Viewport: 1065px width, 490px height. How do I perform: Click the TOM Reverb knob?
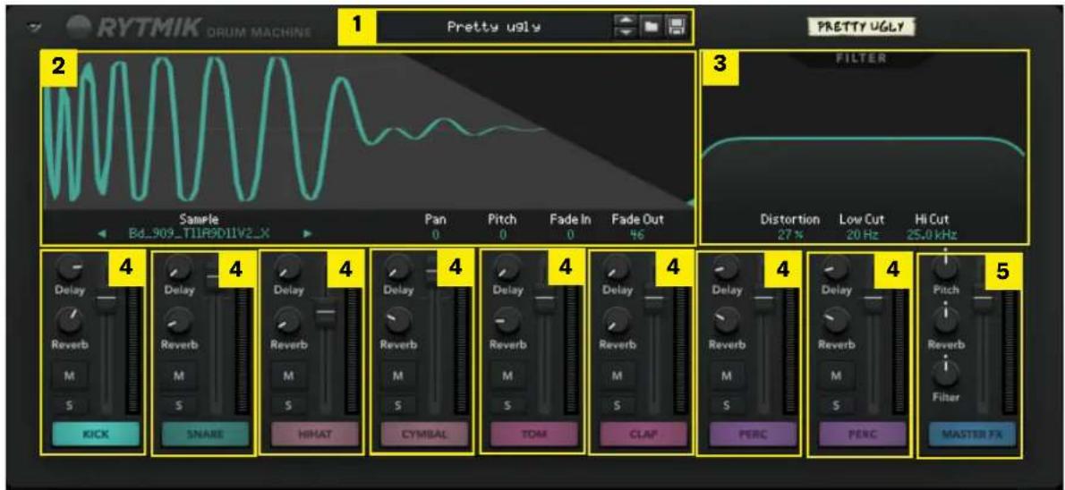point(507,320)
